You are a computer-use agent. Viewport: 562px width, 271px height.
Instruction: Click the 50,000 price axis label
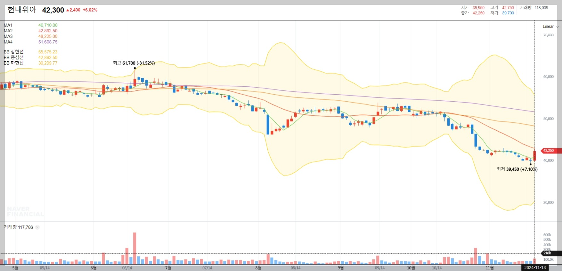548,119
